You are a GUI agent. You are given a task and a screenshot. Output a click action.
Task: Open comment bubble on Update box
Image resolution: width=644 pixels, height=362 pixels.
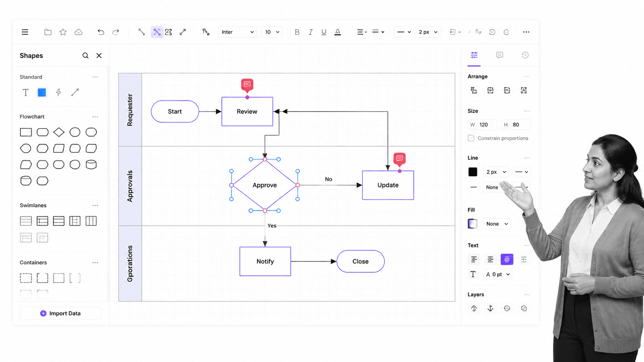[x=399, y=158]
